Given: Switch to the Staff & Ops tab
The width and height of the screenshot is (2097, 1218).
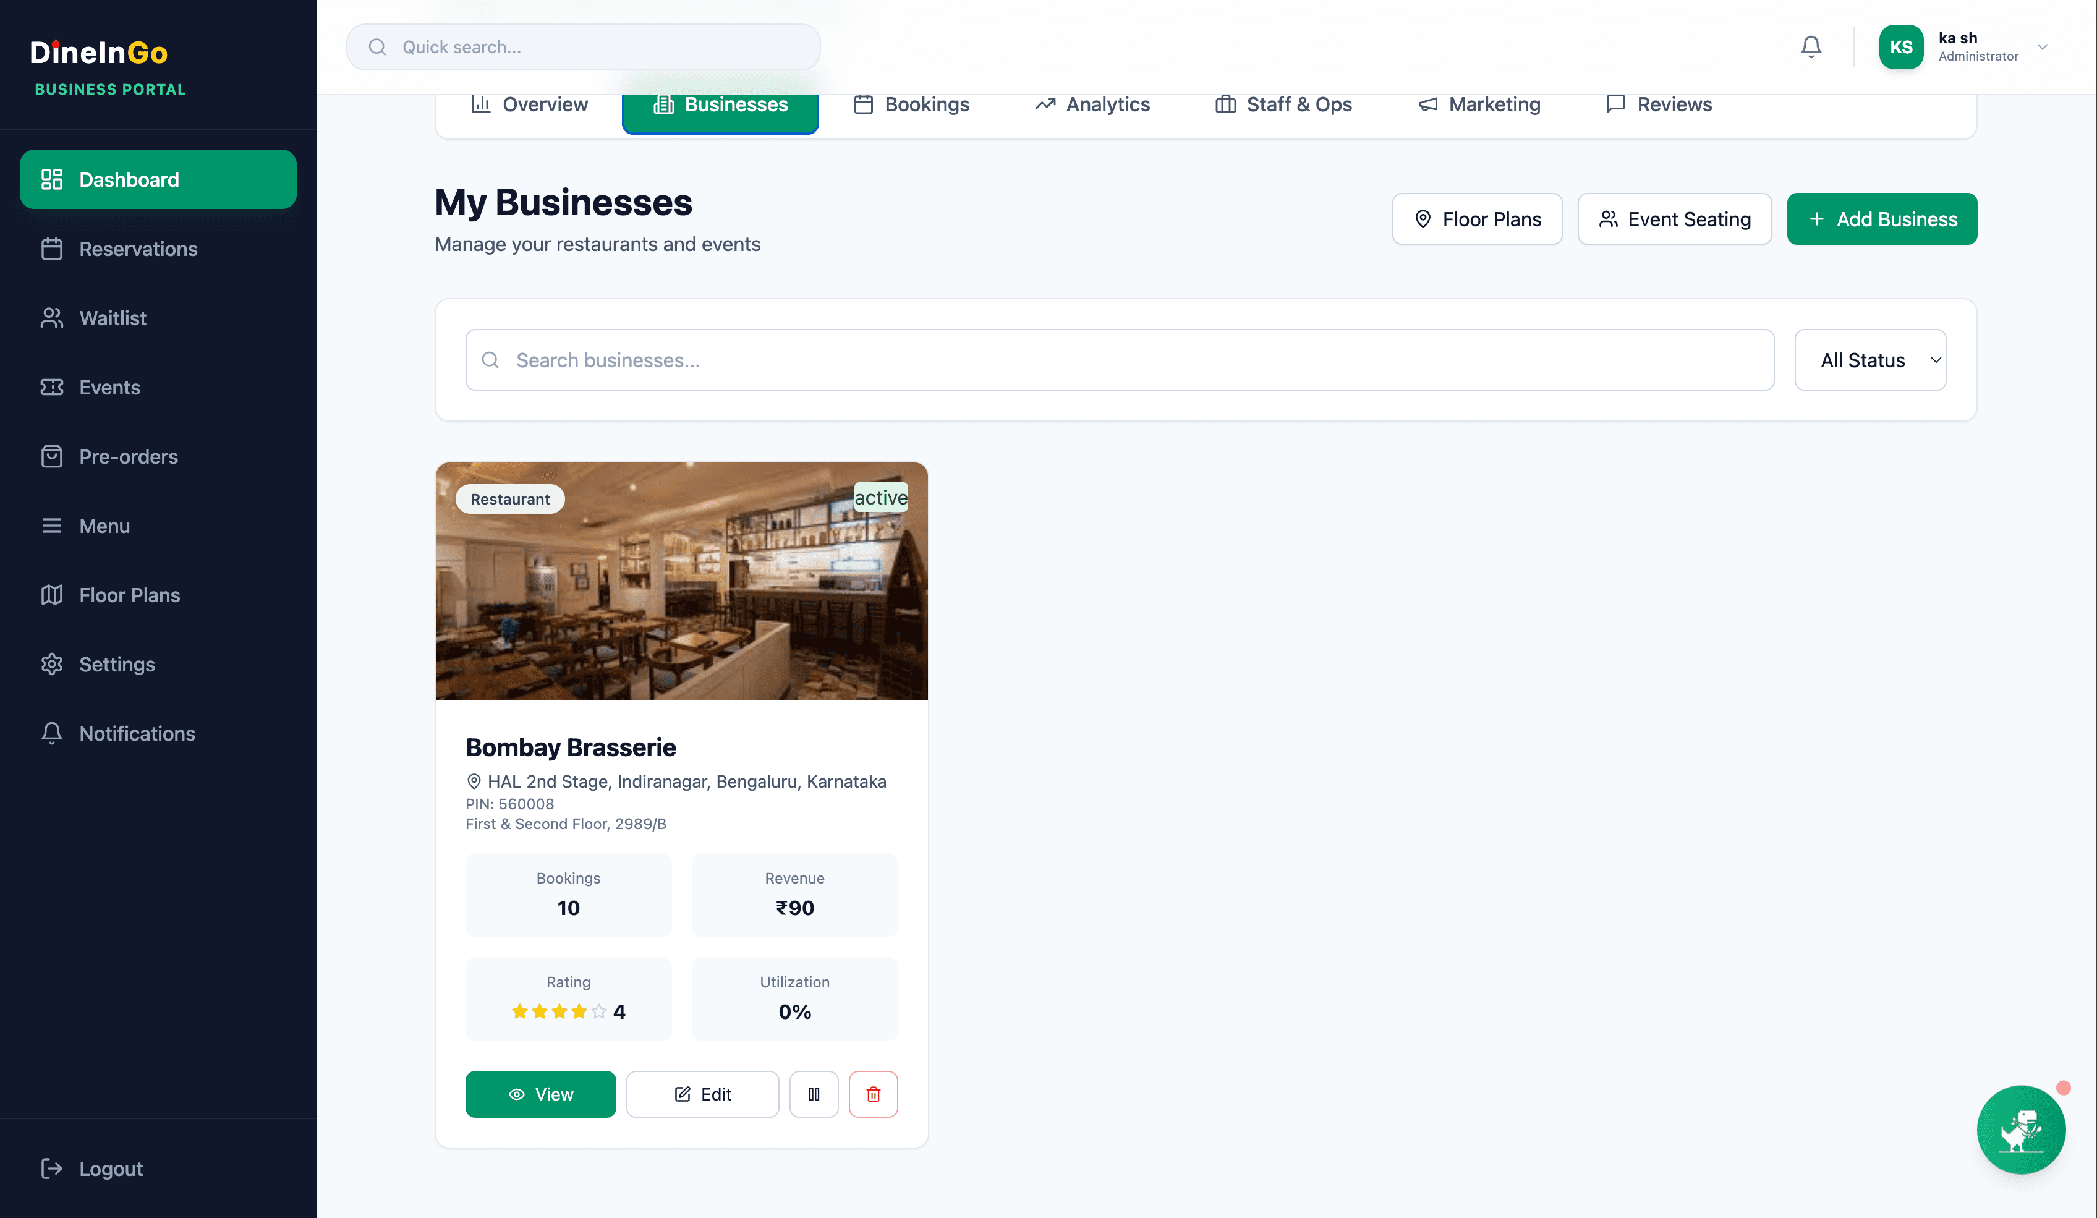Looking at the screenshot, I should 1283,105.
